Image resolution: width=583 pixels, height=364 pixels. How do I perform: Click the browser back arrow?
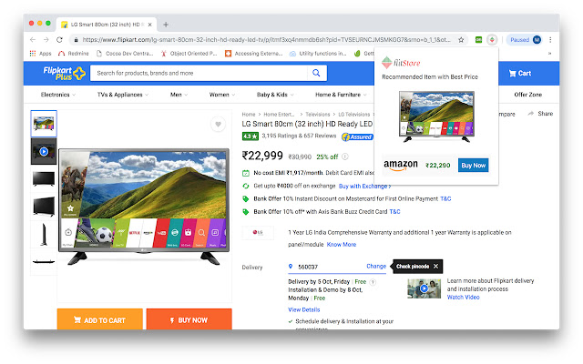coord(33,40)
